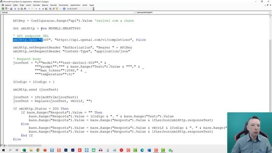
Task: Open the Ferramentas menu
Action: pyautogui.click(x=63, y=5)
